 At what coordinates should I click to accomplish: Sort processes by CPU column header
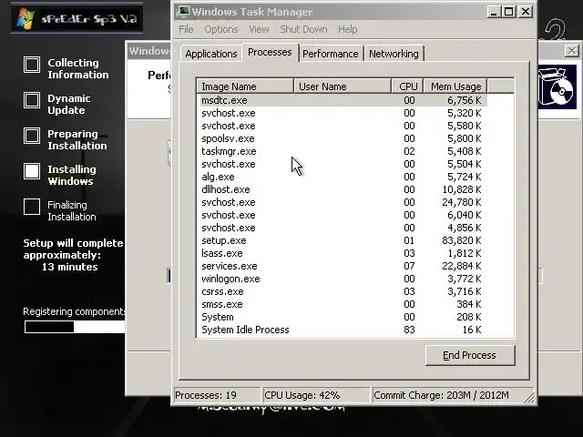408,86
